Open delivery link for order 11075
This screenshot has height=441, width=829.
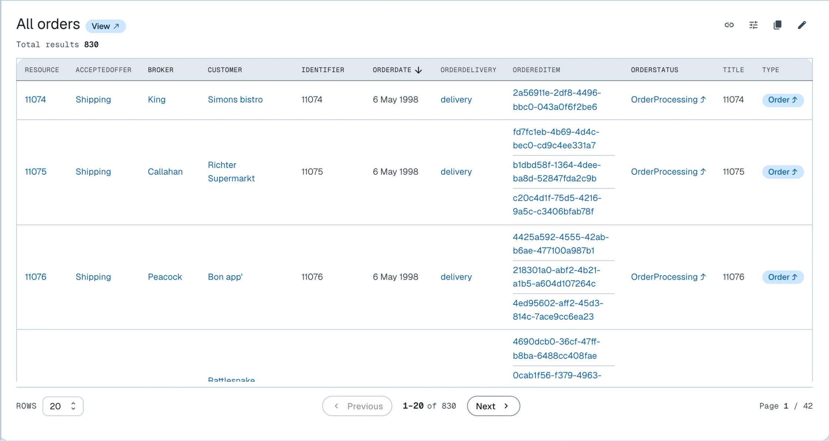coord(456,172)
